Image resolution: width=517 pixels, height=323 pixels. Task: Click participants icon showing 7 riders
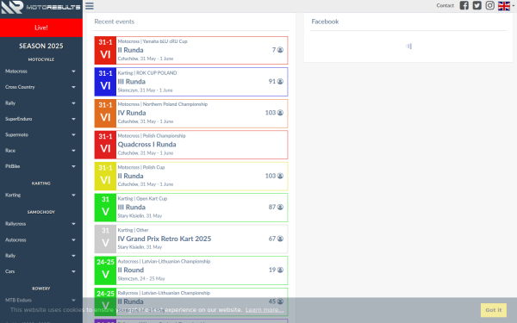click(x=280, y=50)
